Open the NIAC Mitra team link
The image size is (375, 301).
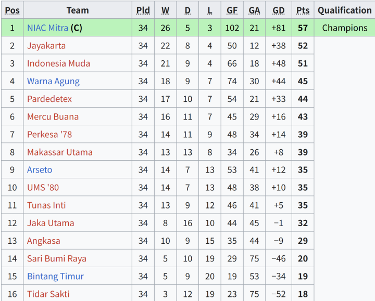tap(47, 28)
